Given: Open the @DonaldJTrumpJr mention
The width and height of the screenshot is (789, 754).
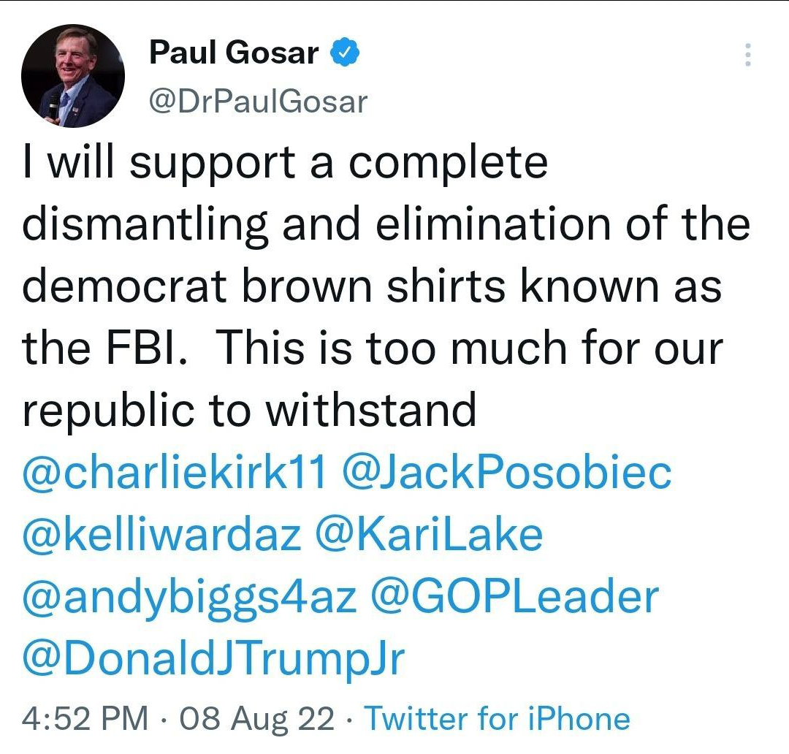Looking at the screenshot, I should (x=213, y=660).
